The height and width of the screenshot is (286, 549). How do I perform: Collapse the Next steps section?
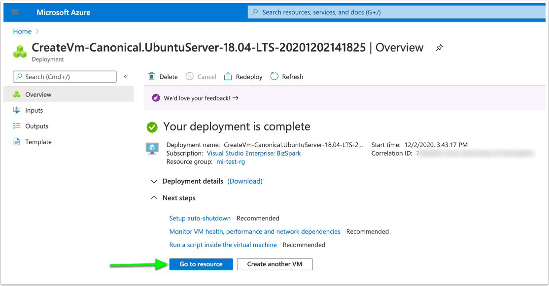pyautogui.click(x=155, y=198)
